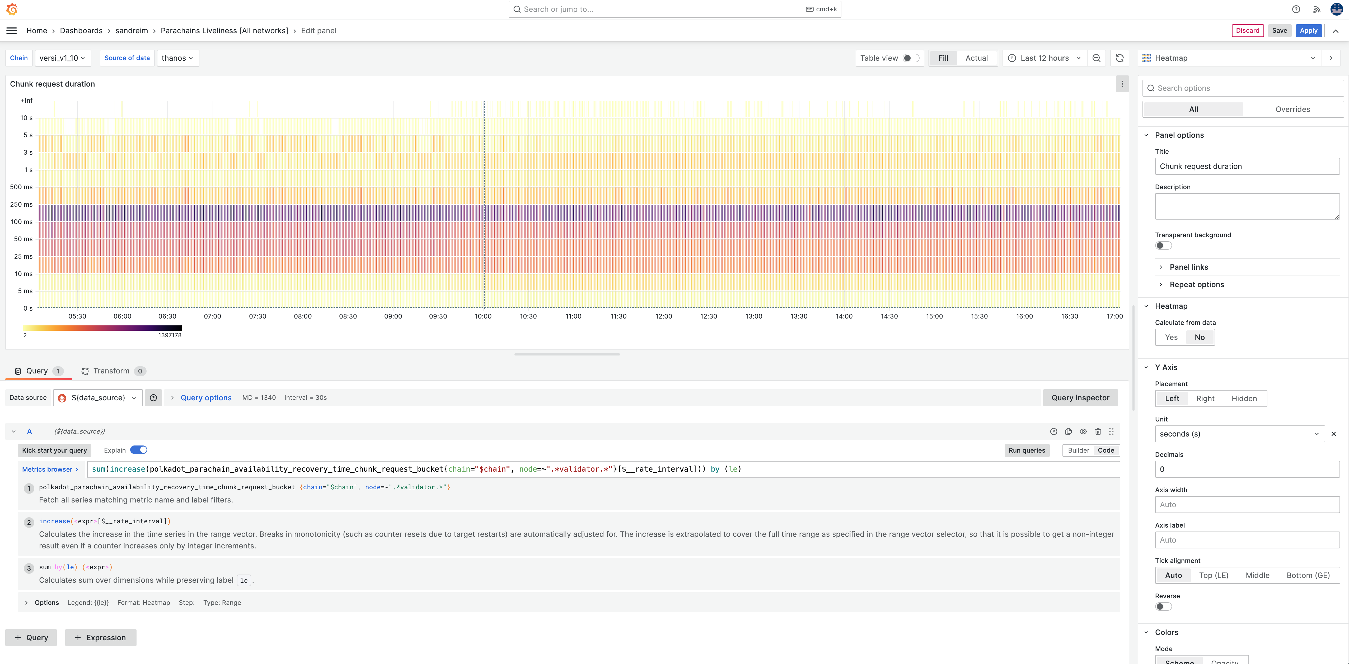Select Yes for Calculate from data

1171,338
